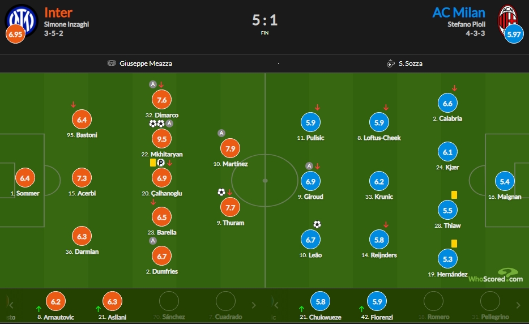Image resolution: width=529 pixels, height=324 pixels.
Task: Click the goal ball icon above Leão
Action: 317,224
